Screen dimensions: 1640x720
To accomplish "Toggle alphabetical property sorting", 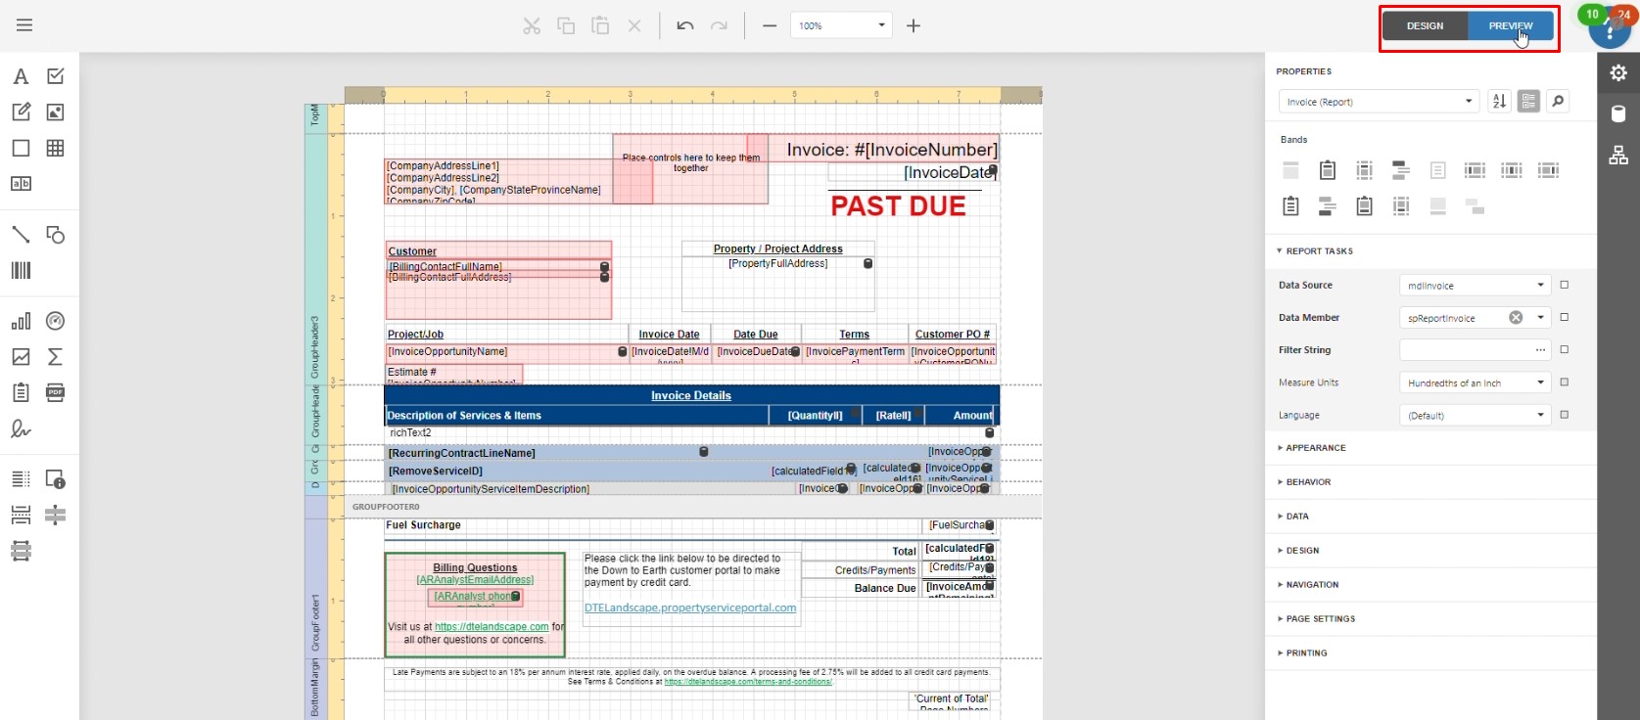I will pos(1499,101).
